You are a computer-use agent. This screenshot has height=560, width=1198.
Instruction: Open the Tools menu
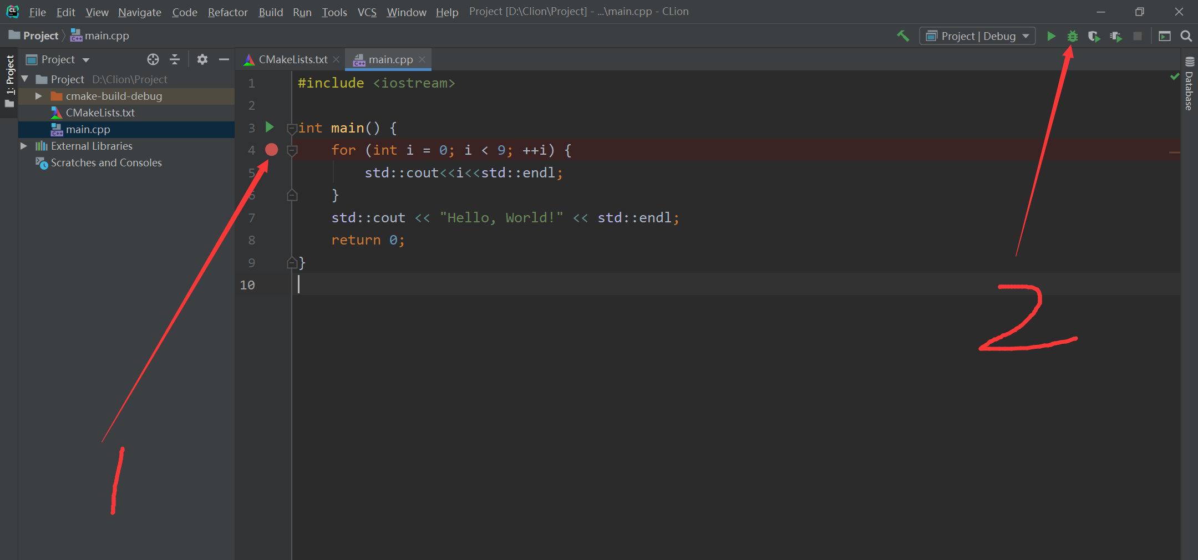pyautogui.click(x=334, y=12)
